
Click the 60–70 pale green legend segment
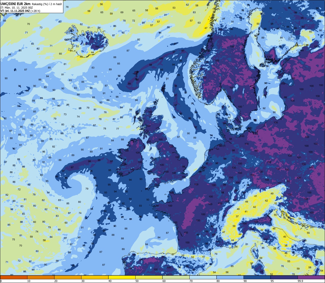(x=176, y=277)
